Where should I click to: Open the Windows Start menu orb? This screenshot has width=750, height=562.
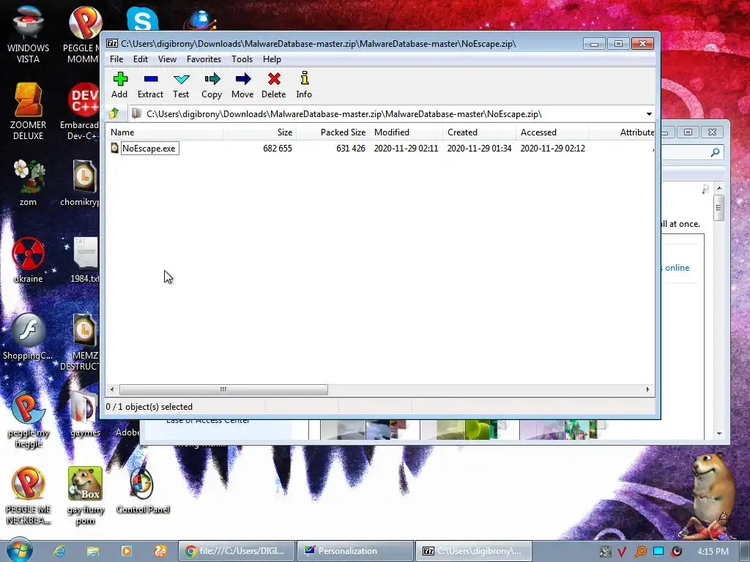19,550
